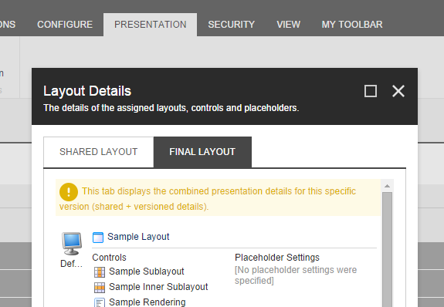
Task: Click the 'Controls' heading text
Action: coord(109,258)
